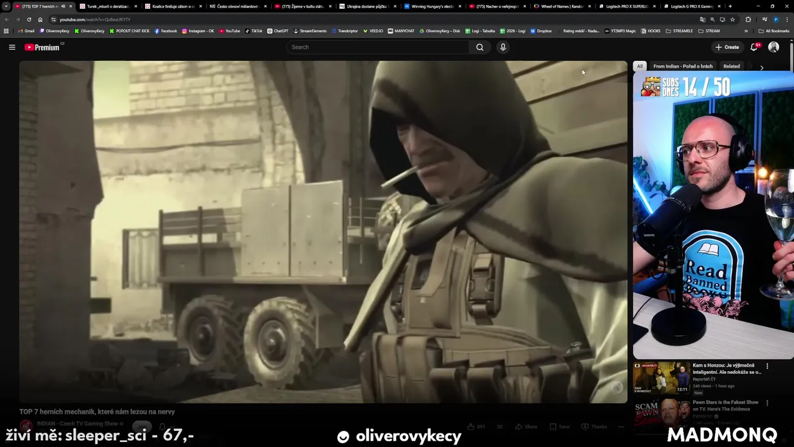The height and width of the screenshot is (447, 794).
Task: Switch to 'Logitech PRO X SUPERLIGHT' tab
Action: pyautogui.click(x=627, y=6)
